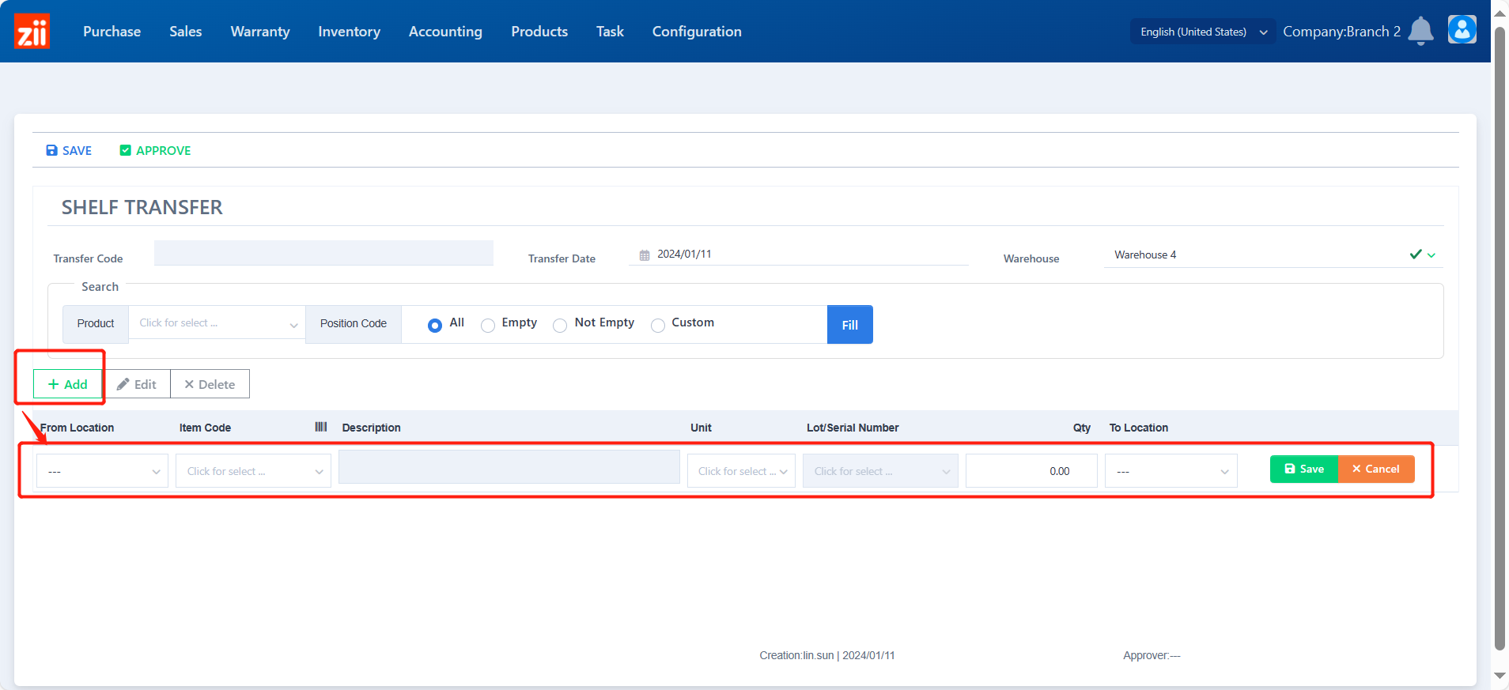Image resolution: width=1509 pixels, height=690 pixels.
Task: Select the Not Empty radio button
Action: point(560,325)
